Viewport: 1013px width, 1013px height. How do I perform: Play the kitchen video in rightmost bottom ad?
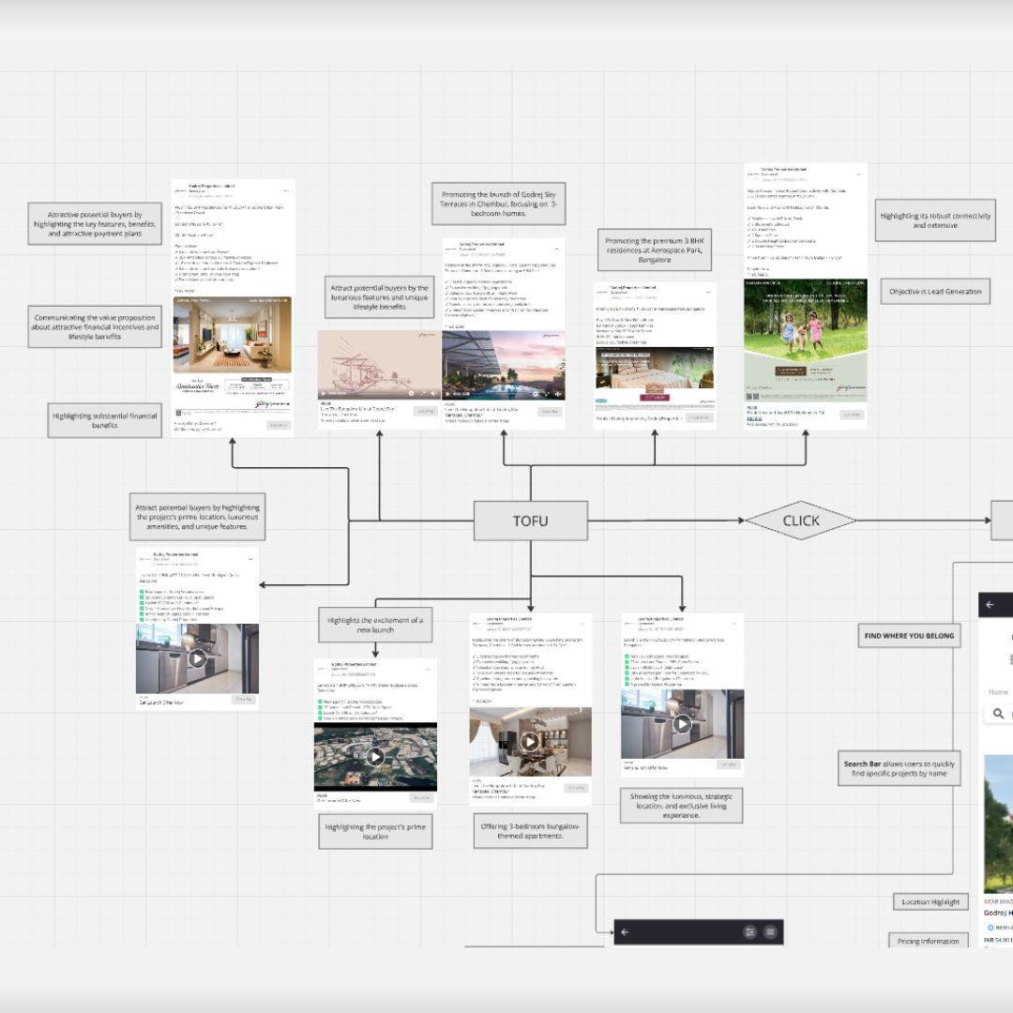tap(682, 724)
